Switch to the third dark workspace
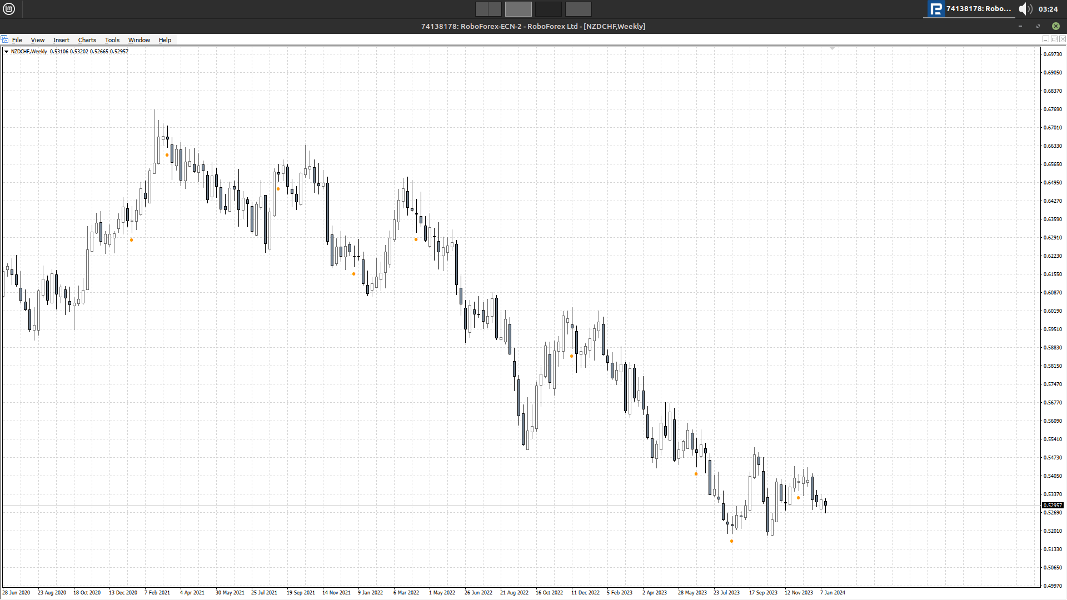Image resolution: width=1067 pixels, height=600 pixels. coord(549,9)
